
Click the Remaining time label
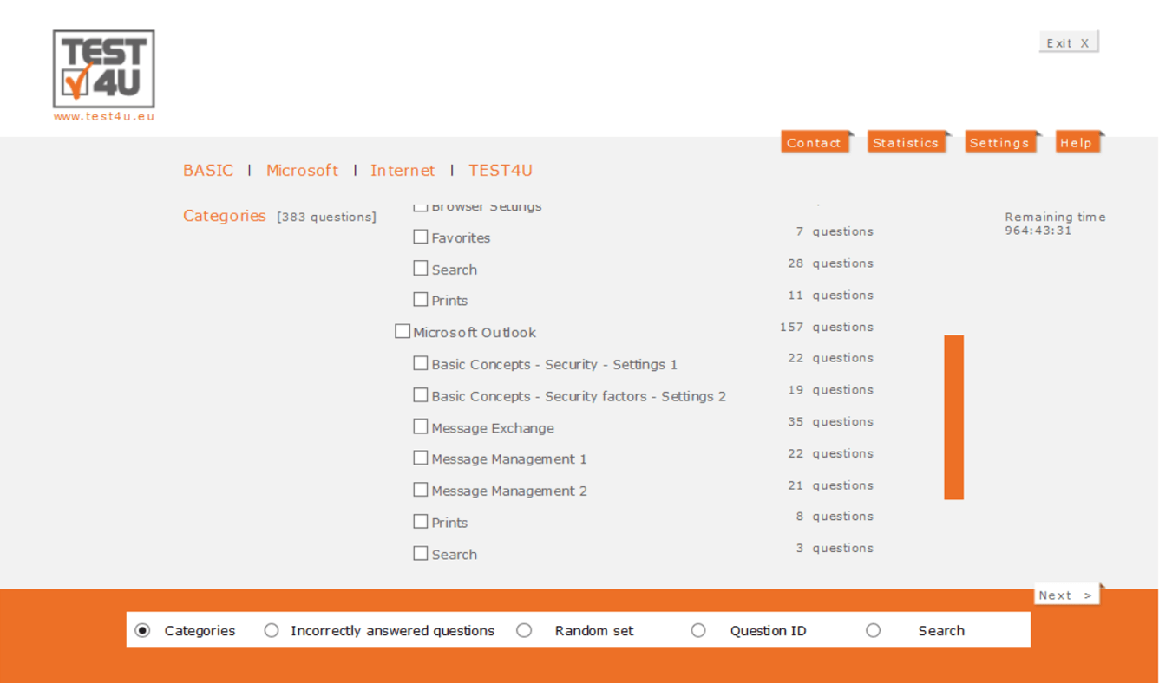click(x=1055, y=217)
